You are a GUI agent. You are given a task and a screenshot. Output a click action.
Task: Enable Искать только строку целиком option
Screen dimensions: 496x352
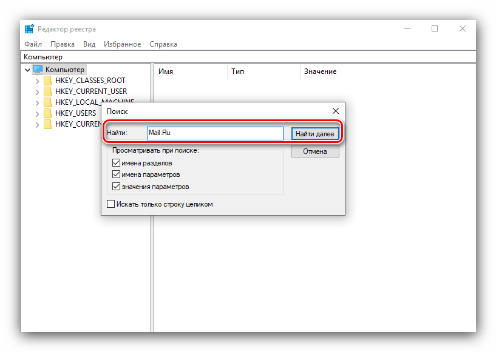click(x=110, y=205)
